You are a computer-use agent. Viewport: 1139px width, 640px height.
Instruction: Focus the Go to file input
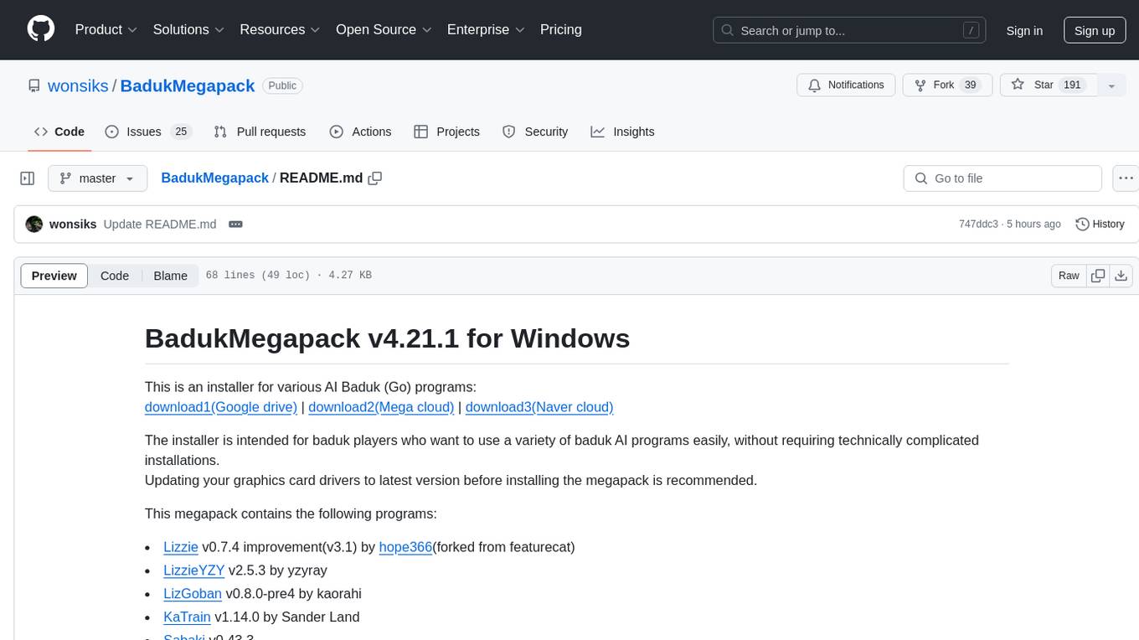(x=1002, y=178)
